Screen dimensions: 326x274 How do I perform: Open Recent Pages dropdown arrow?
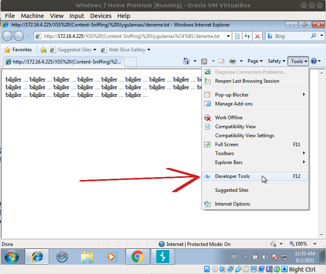pyautogui.click(x=28, y=36)
